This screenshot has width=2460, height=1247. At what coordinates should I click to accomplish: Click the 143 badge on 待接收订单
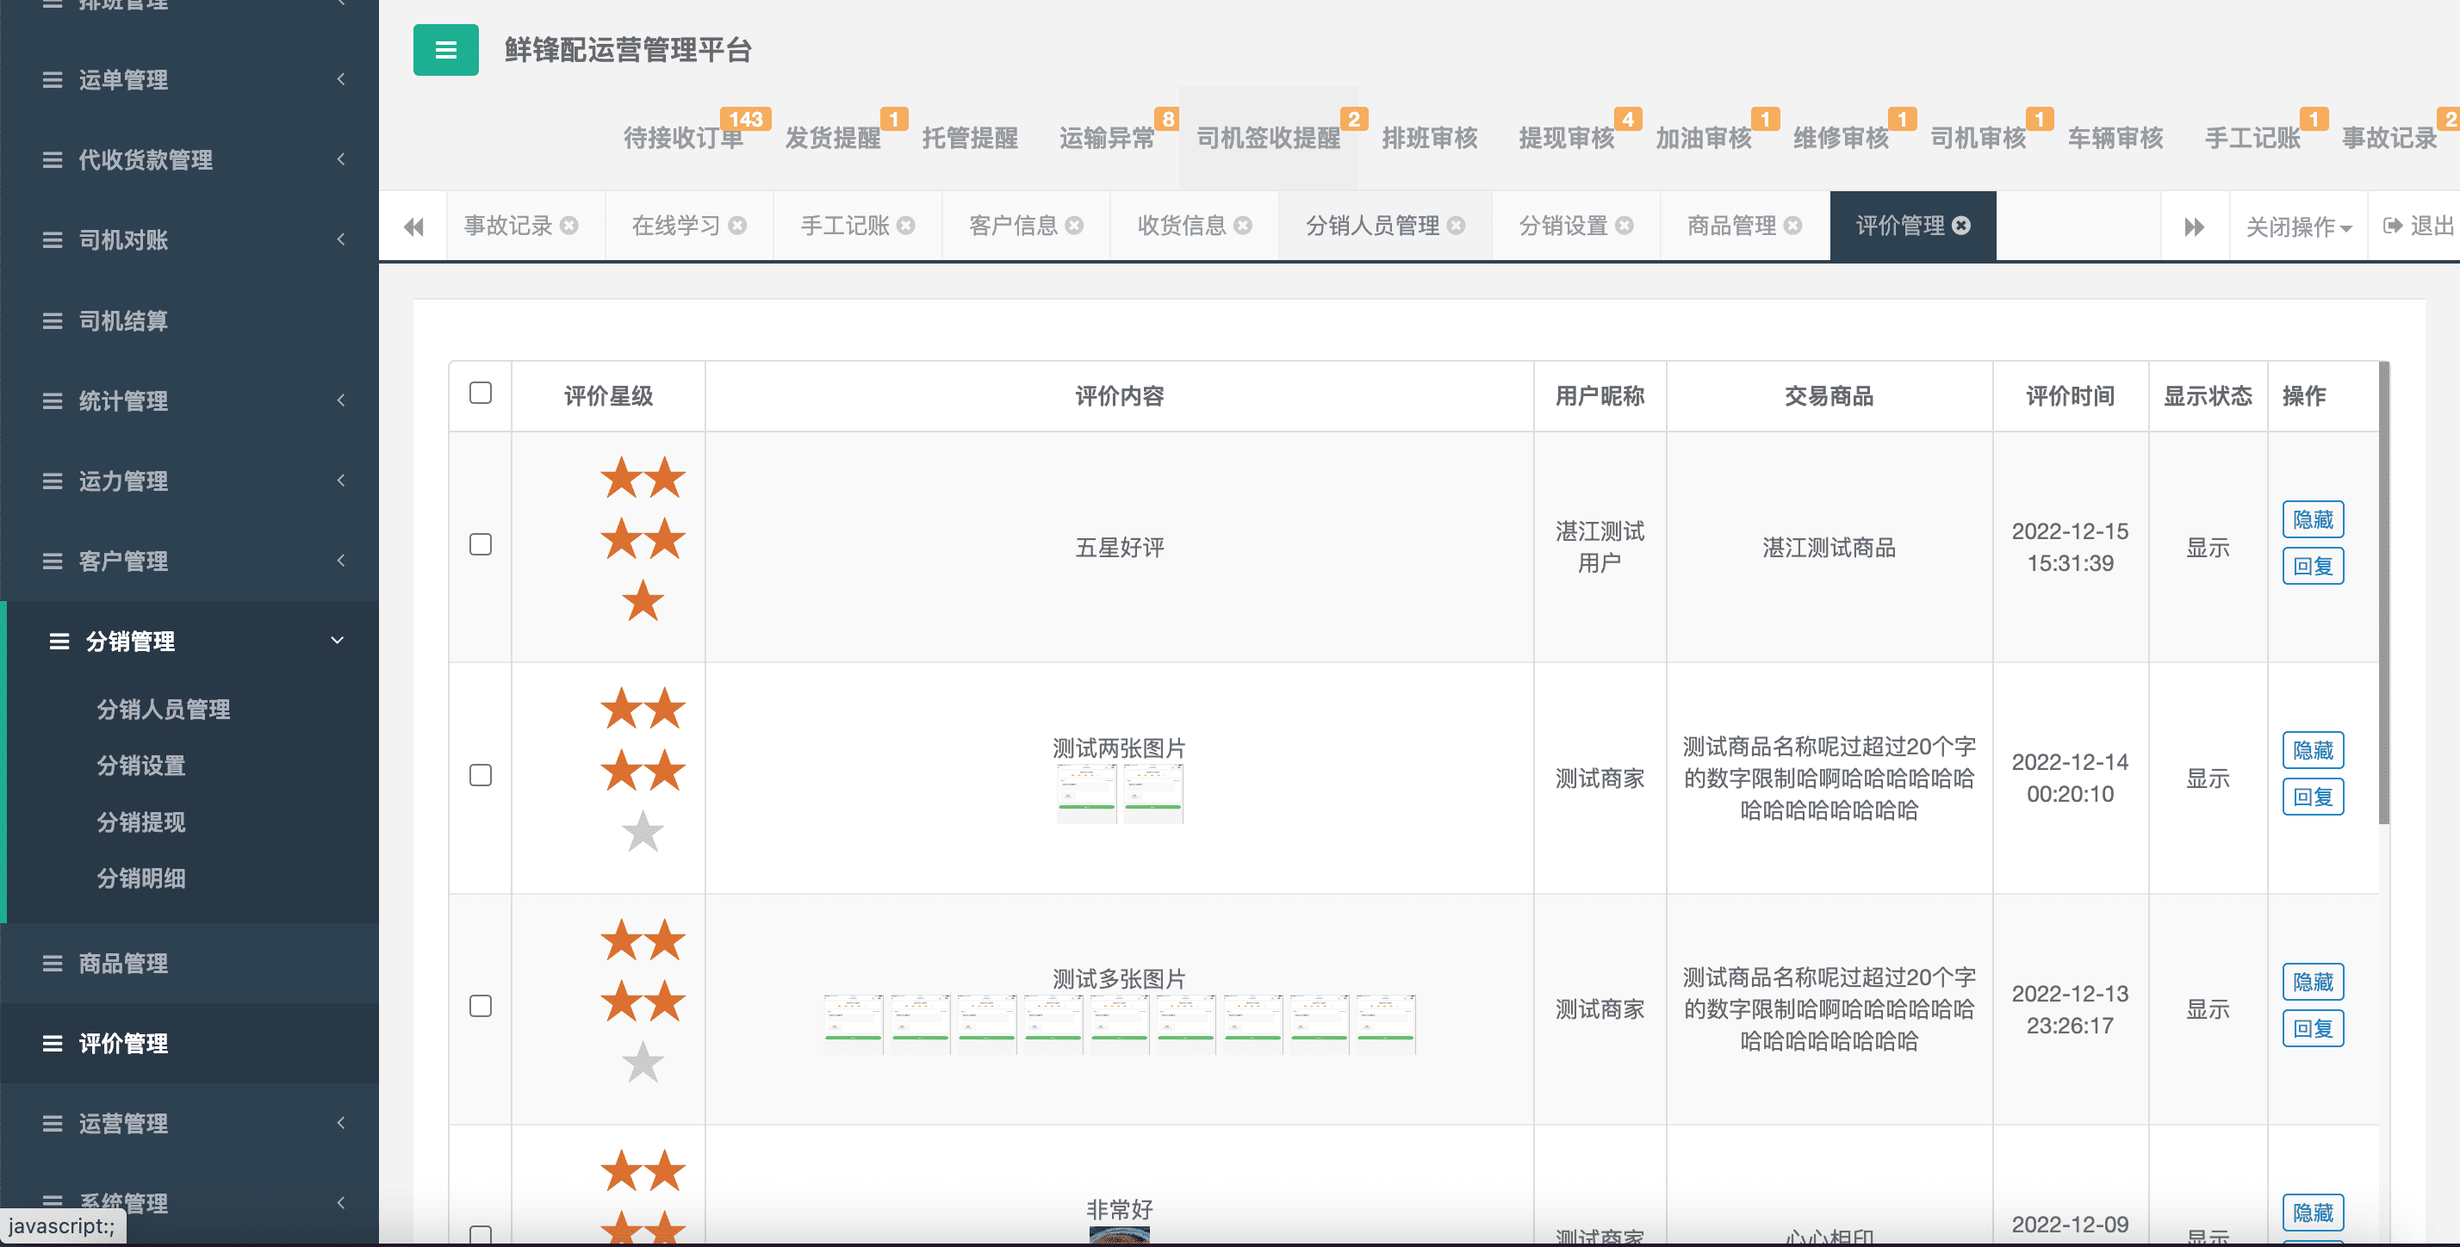click(746, 120)
